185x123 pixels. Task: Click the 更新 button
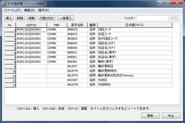[x=150, y=116]
